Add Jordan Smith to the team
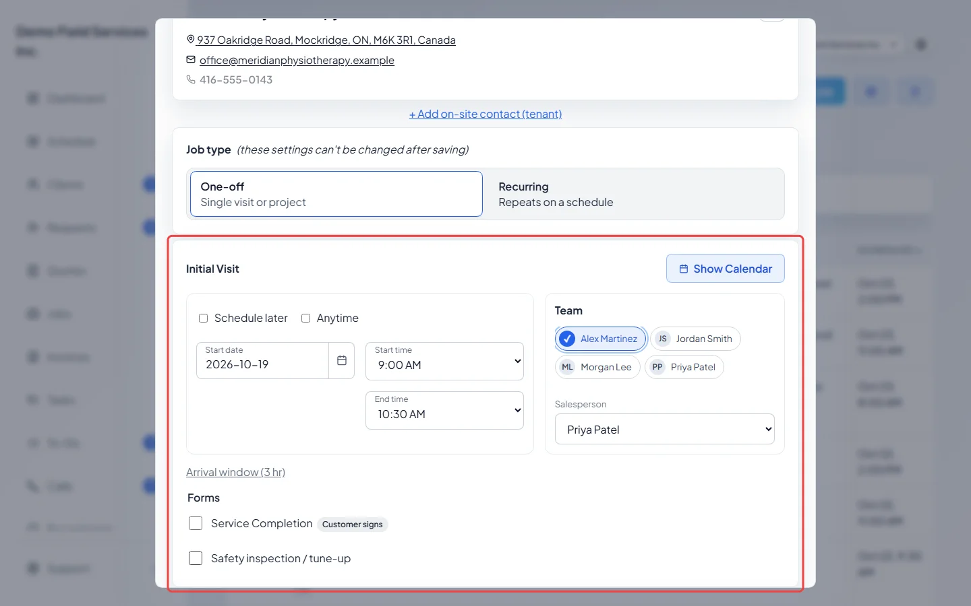The height and width of the screenshot is (606, 971). [695, 339]
